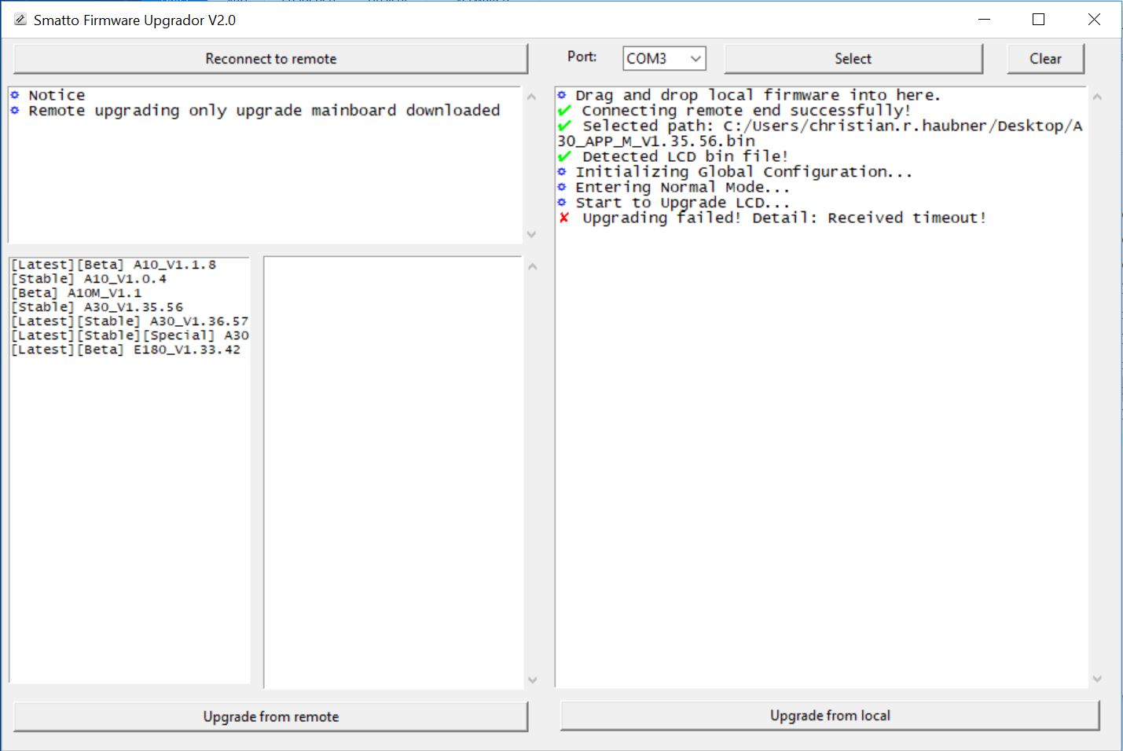This screenshot has width=1123, height=751.
Task: Start Upgrade from remote
Action: point(270,716)
